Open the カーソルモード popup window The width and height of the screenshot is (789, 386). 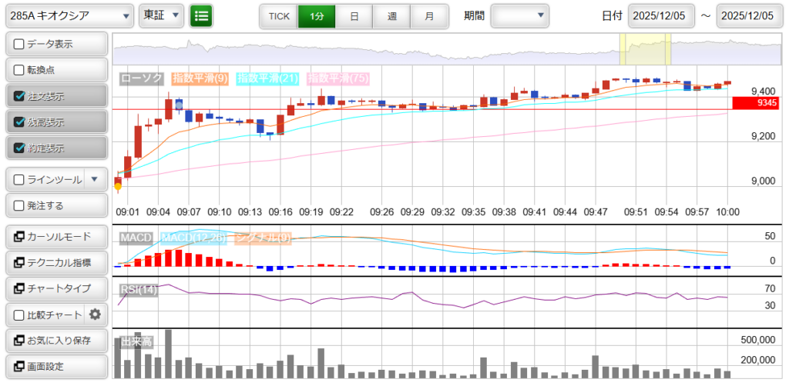coord(55,236)
